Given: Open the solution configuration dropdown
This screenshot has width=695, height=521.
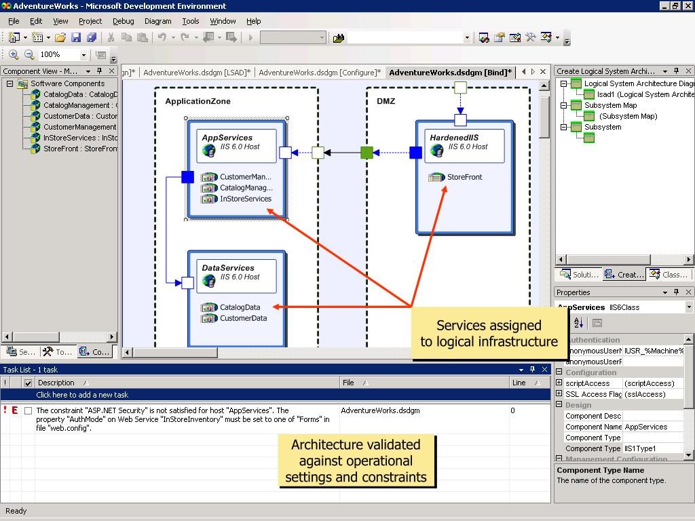Looking at the screenshot, I should coord(322,38).
